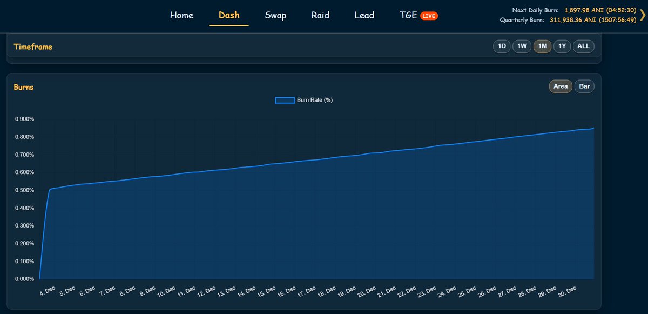Set timeframe to 1M
Viewport: 648px width, 314px height.
(x=543, y=46)
